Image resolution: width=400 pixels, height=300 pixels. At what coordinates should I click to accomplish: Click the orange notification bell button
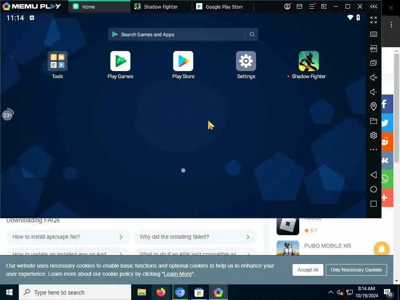pos(381,248)
